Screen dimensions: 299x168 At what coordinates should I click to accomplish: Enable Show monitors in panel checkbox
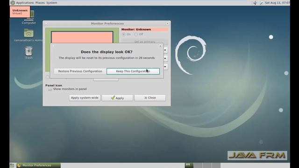coord(50,89)
